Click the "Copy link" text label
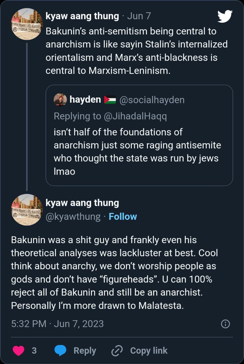244x364 pixels. (x=149, y=351)
